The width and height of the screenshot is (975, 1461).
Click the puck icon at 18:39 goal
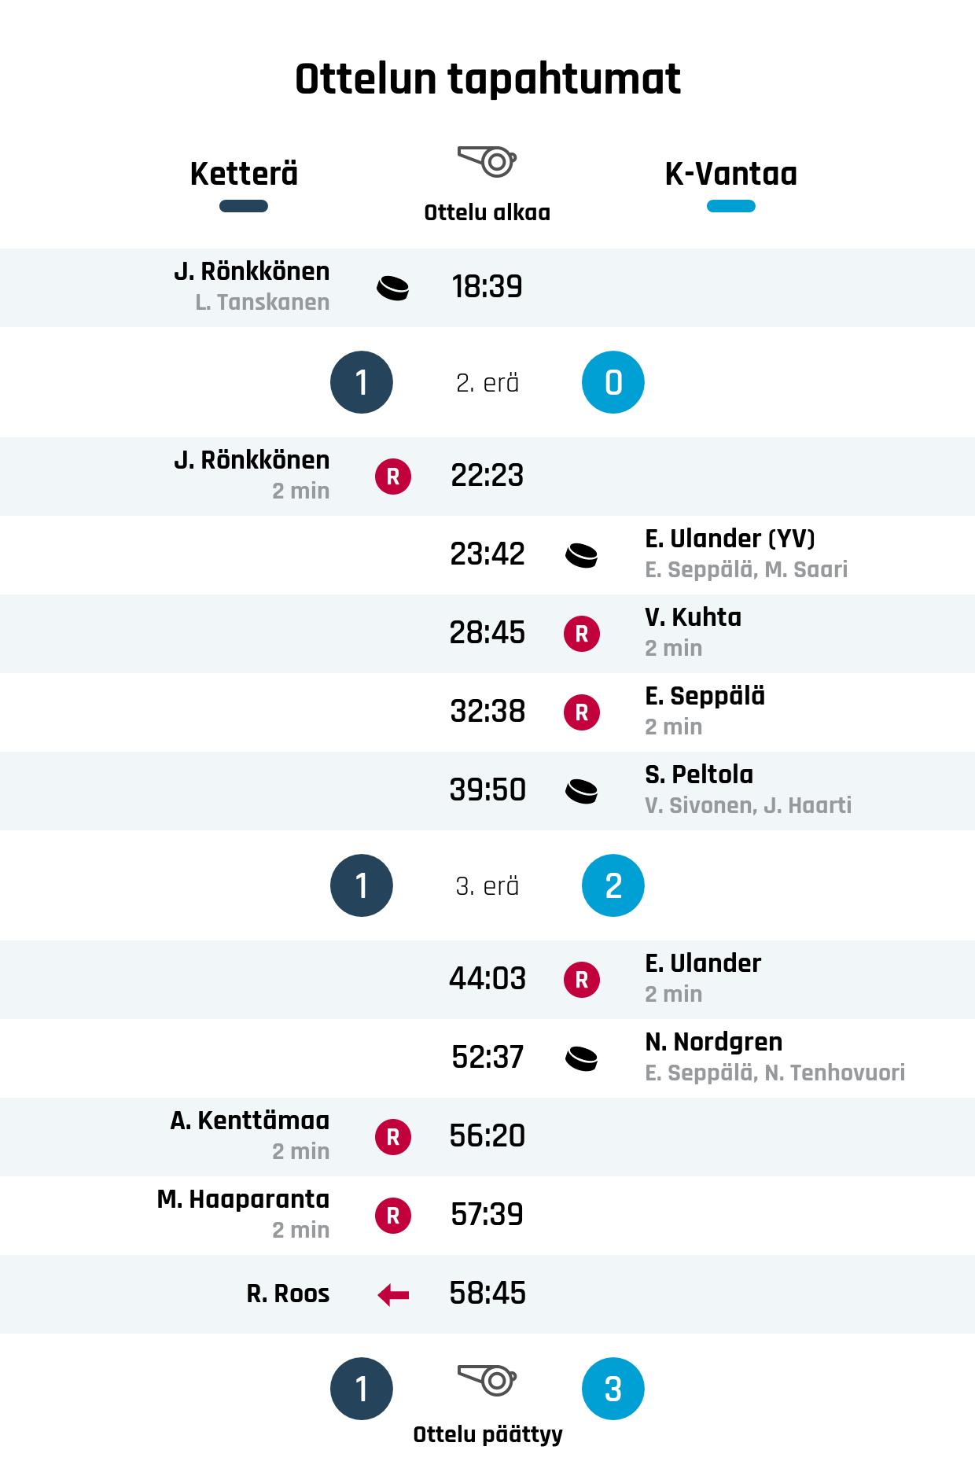[393, 288]
